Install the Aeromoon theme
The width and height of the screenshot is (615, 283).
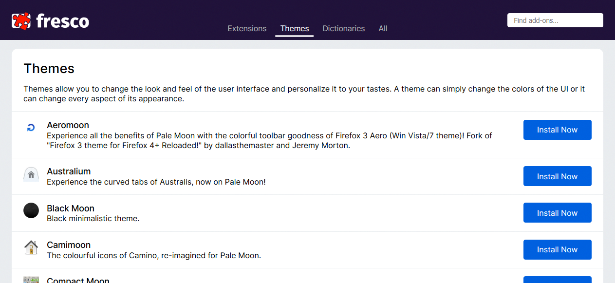pos(557,130)
